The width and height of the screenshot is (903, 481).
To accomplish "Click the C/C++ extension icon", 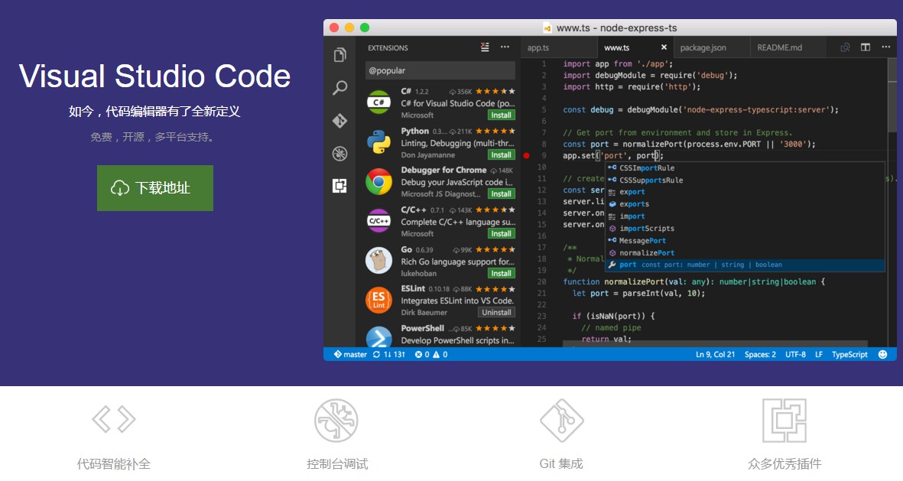I will point(379,221).
